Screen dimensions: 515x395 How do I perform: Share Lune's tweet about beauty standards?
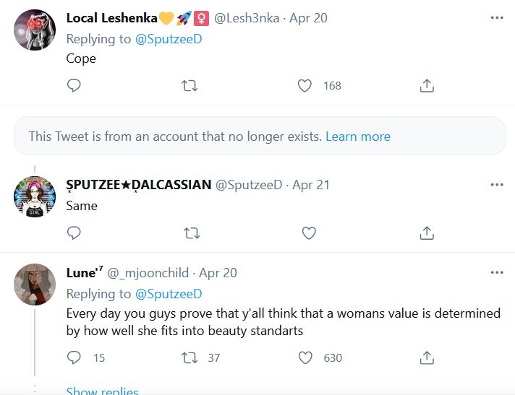tap(427, 357)
